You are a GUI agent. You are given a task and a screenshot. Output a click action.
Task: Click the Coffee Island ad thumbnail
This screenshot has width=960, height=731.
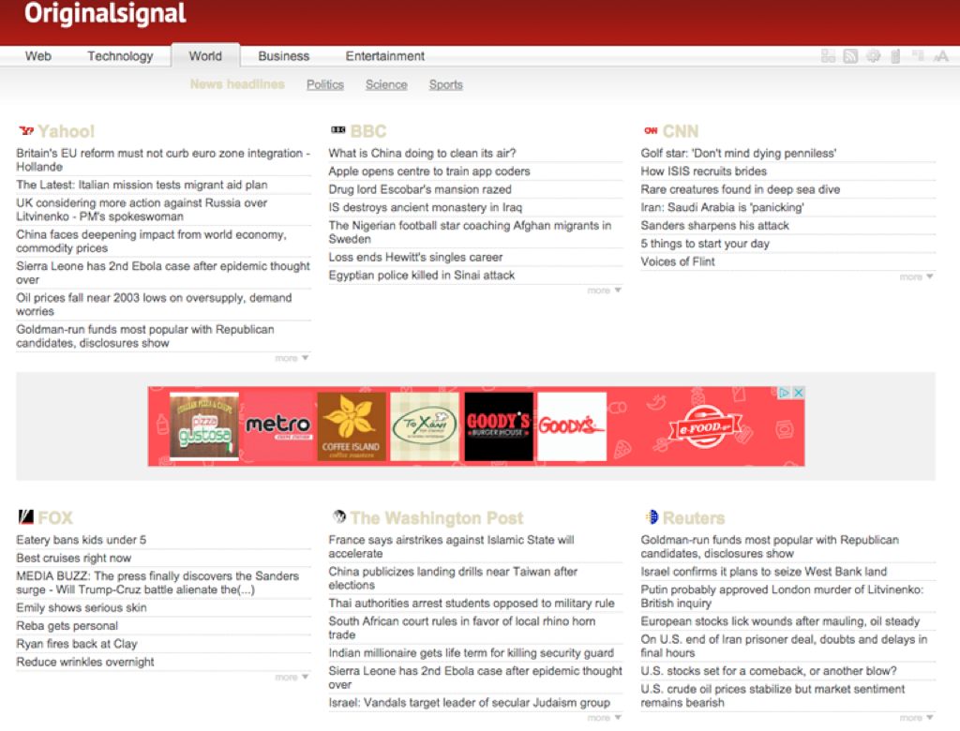352,426
